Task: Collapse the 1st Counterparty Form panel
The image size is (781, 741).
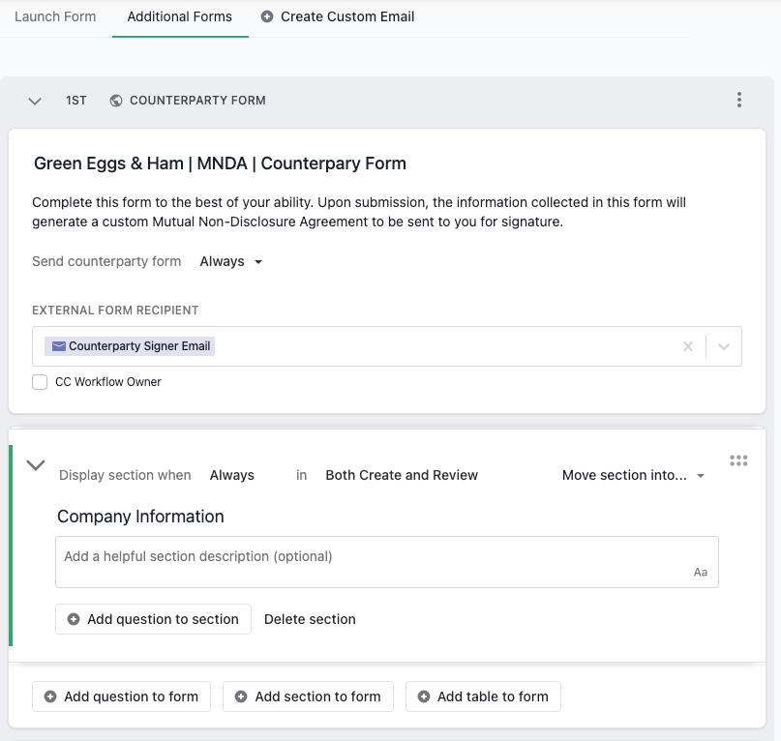Action: click(35, 101)
